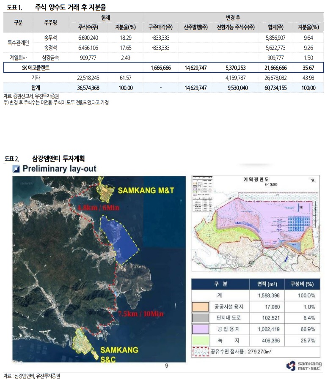Click the 현재 header cell
The image size is (325, 380).
[105, 18]
